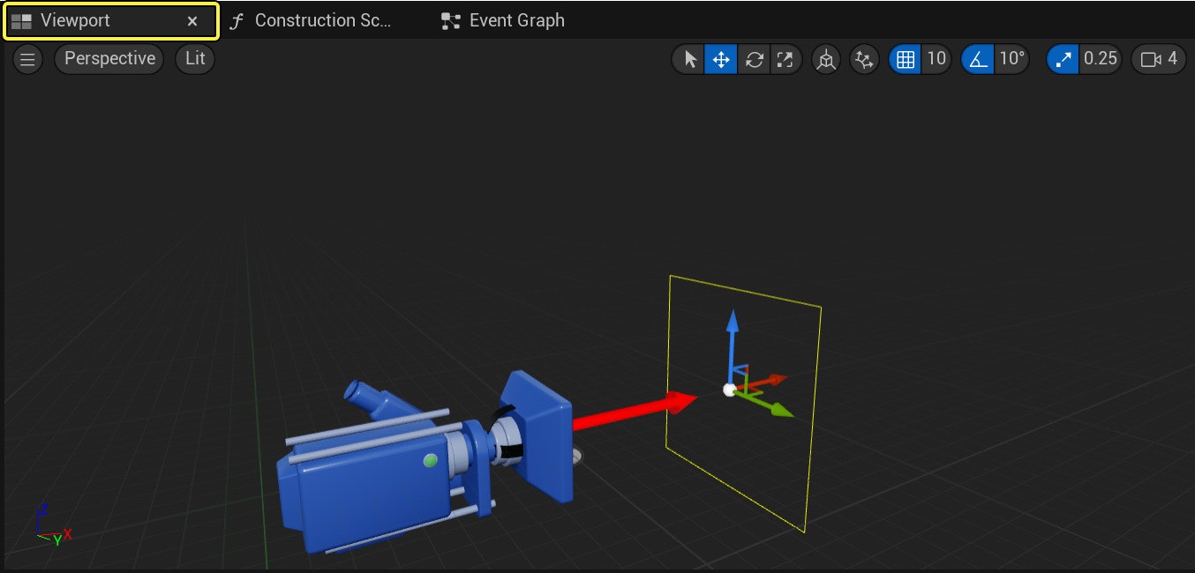The height and width of the screenshot is (573, 1195).
Task: Click the viewport options hamburger menu
Action: [x=27, y=59]
